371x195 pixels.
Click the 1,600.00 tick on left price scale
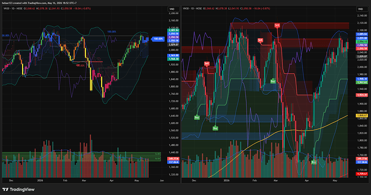174,123
